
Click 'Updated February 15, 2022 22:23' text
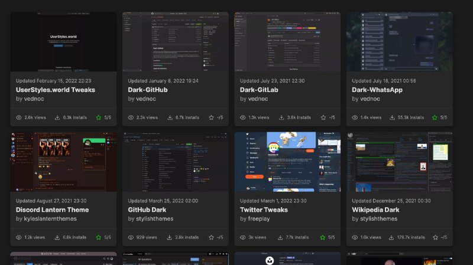pos(53,81)
